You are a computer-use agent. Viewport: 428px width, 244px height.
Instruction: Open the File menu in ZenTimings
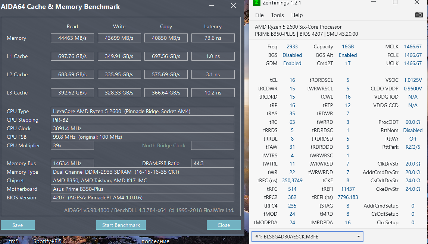pyautogui.click(x=259, y=15)
